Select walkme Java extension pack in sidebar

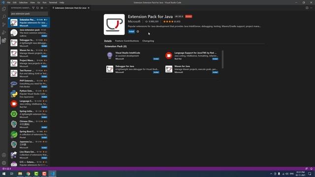(x=29, y=33)
